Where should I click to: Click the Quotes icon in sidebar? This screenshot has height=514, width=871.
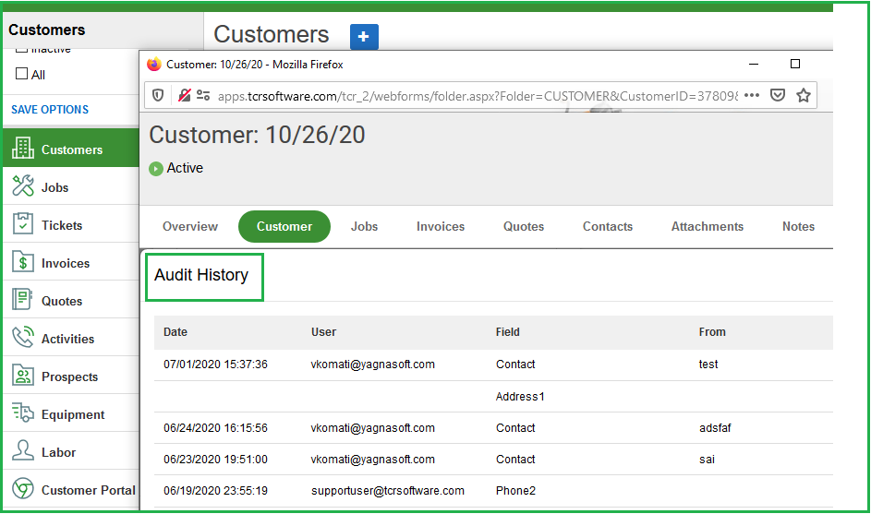pyautogui.click(x=23, y=301)
